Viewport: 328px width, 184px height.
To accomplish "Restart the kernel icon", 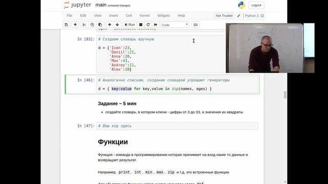I will point(148,25).
